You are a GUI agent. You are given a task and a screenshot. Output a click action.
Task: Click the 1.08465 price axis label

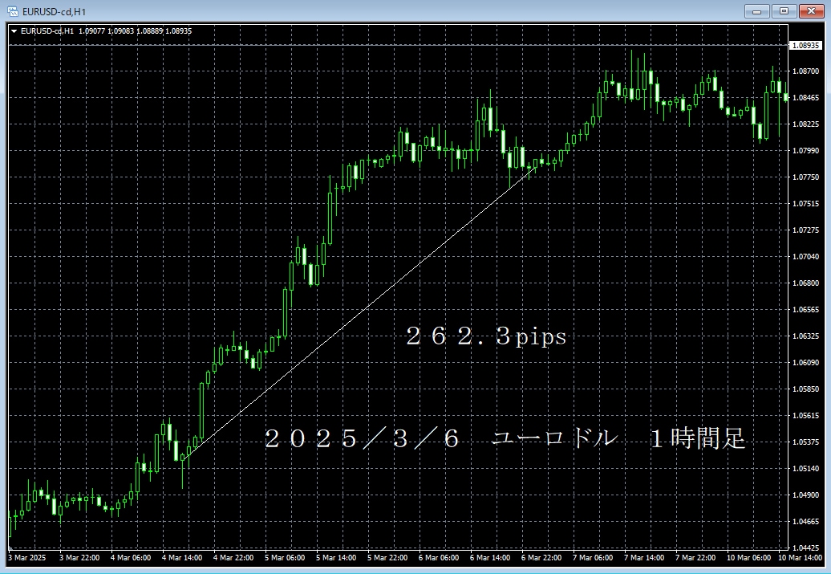(x=805, y=98)
